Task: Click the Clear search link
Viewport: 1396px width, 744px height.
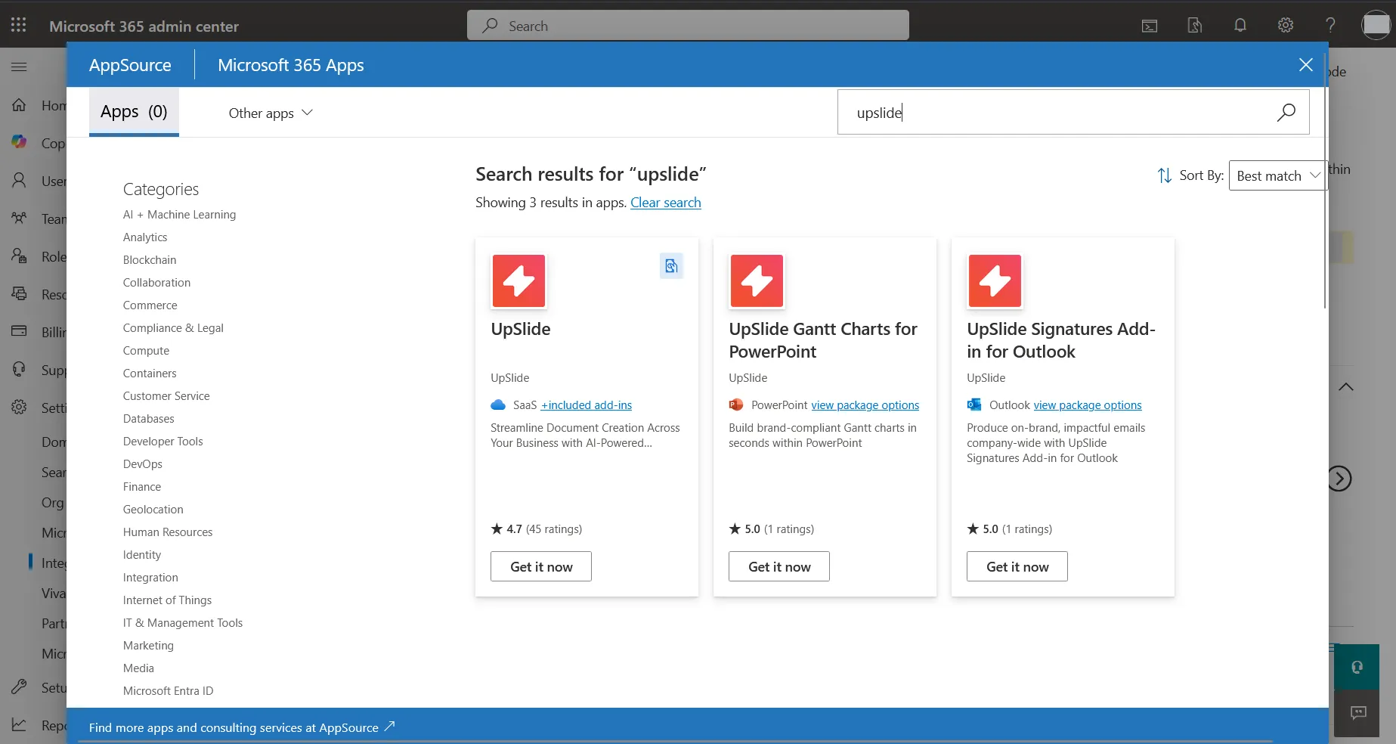Action: click(666, 203)
